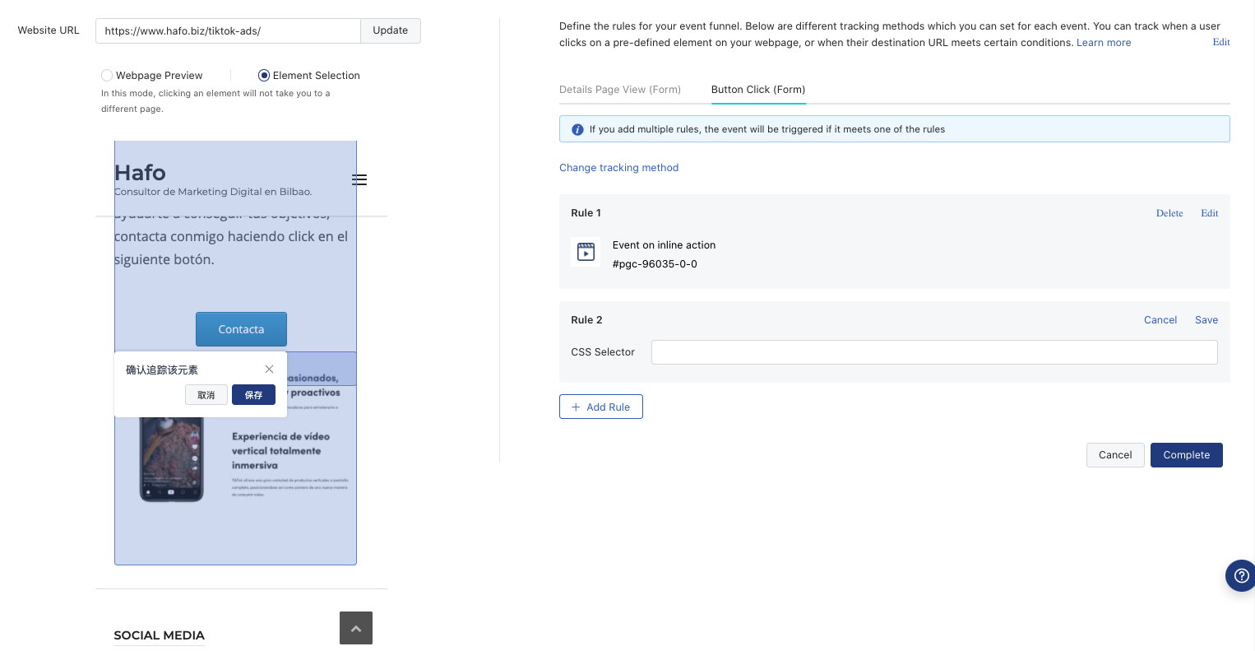The height and width of the screenshot is (651, 1255).
Task: Click the SOCIAL MEDIA heading
Action: pos(159,635)
